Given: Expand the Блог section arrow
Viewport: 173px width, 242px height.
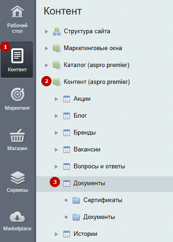Looking at the screenshot, I should [x=56, y=116].
